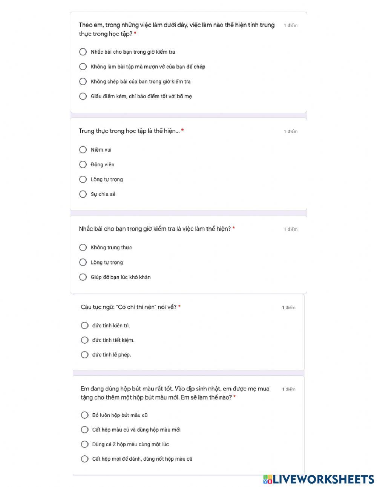Viewport: 377px width, 487px height.
Task: Pick "đức tính lễ phép" option
Action: (84, 355)
